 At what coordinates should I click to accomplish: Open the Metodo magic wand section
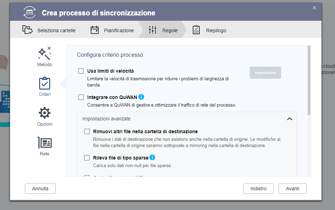click(x=45, y=53)
